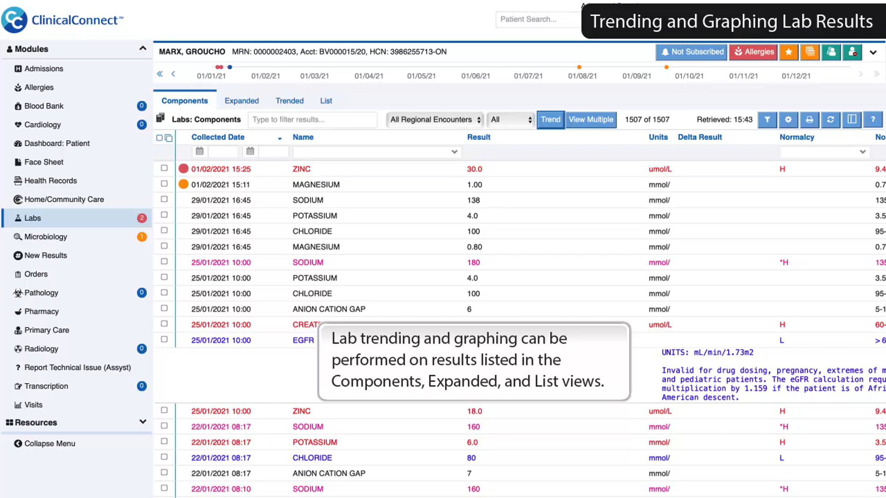Open the Orders module
This screenshot has width=886, height=498.
click(36, 274)
